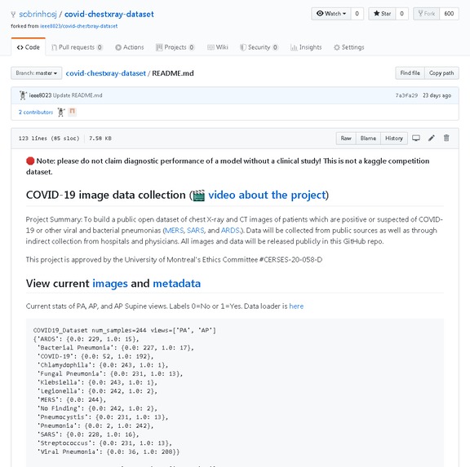
Task: Expand the Branch: master dropdown
Action: [x=37, y=73]
